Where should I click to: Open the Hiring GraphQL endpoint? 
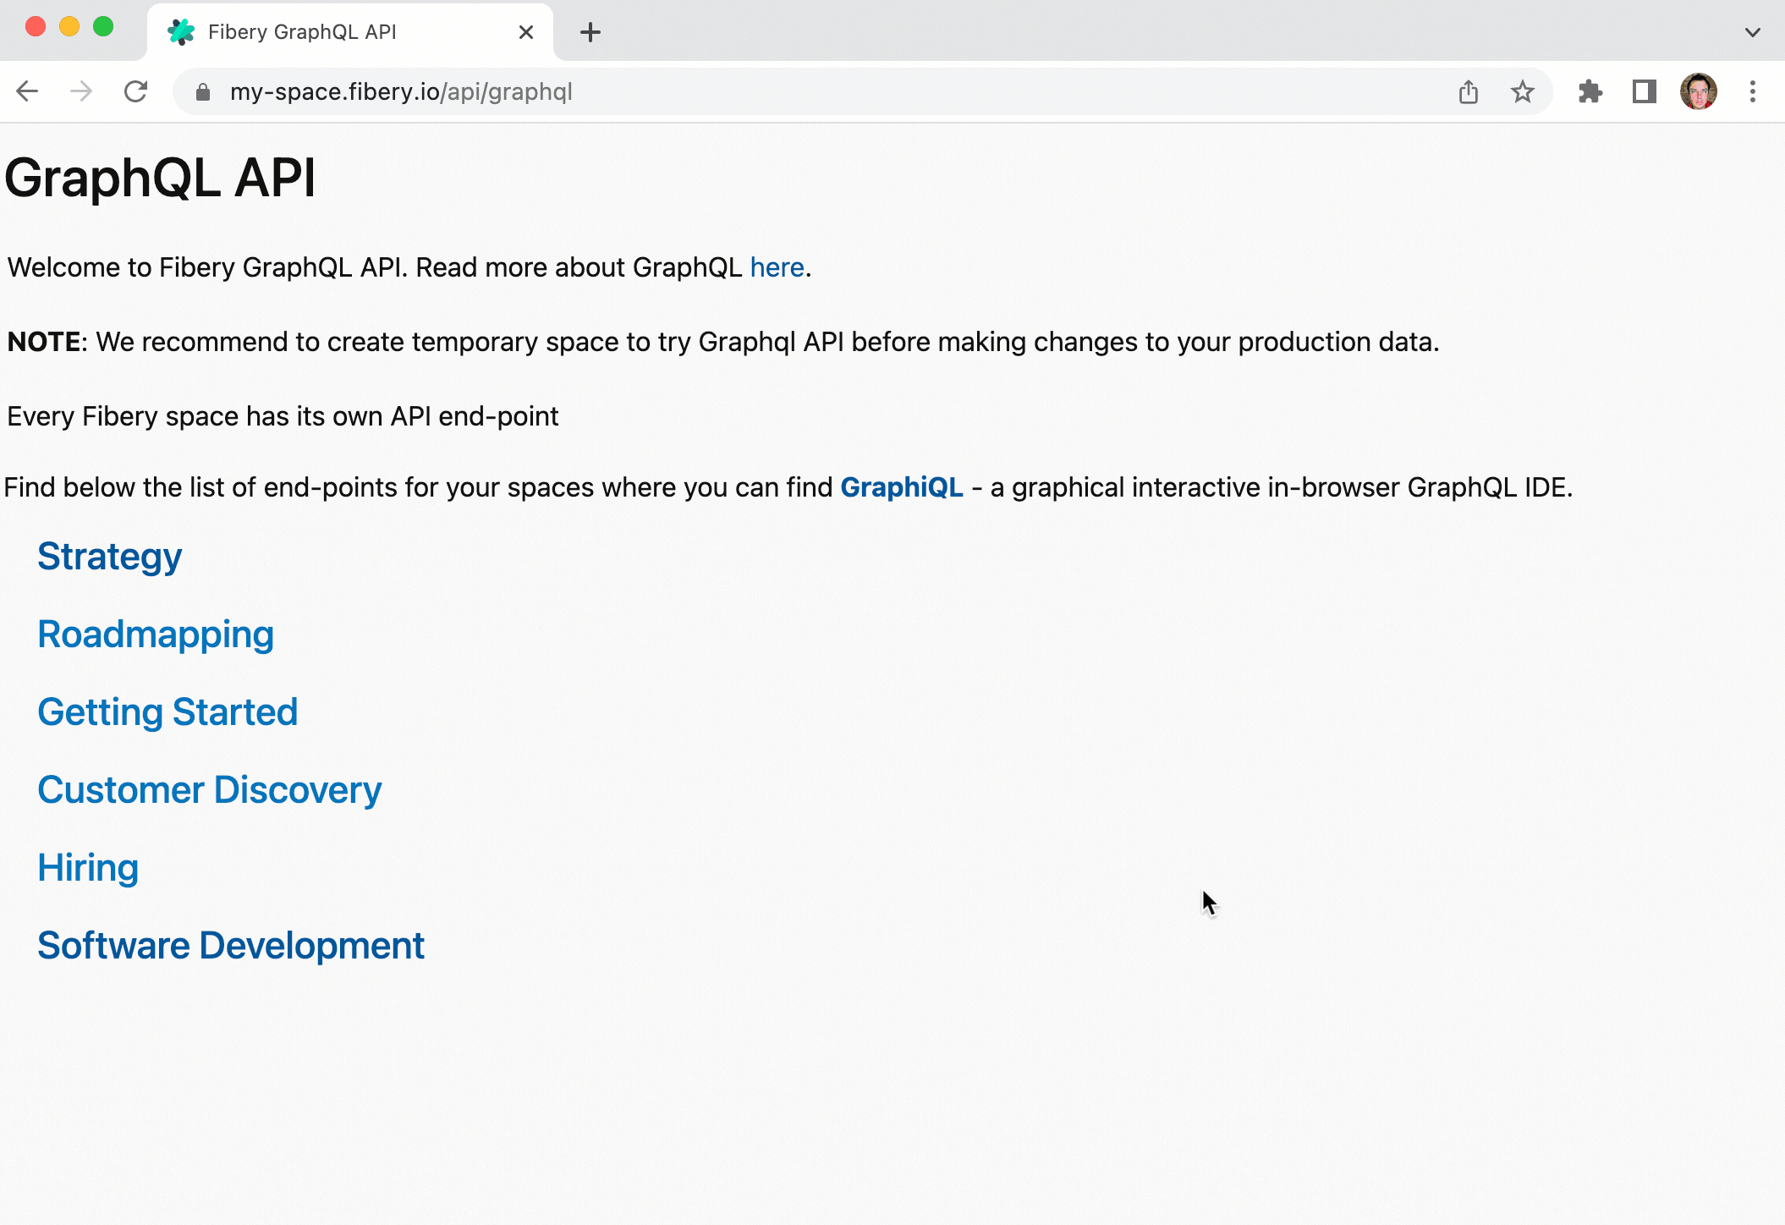point(88,867)
